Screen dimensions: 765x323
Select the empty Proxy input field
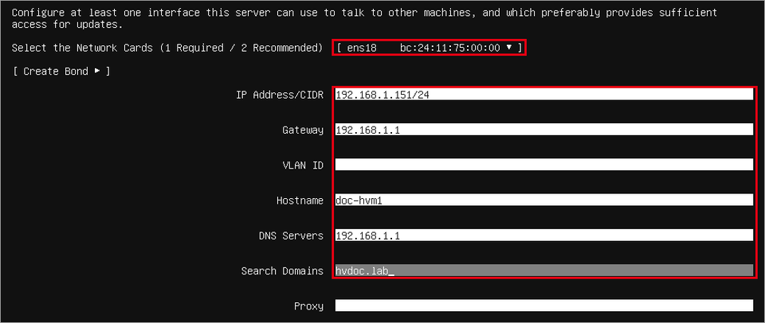(544, 305)
